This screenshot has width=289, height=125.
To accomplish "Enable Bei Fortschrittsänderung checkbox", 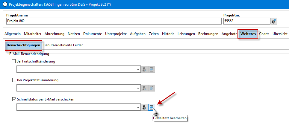I will (13, 61).
